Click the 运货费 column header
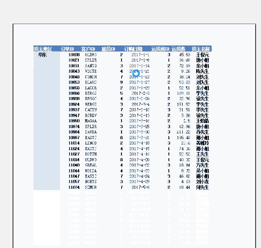 178,49
